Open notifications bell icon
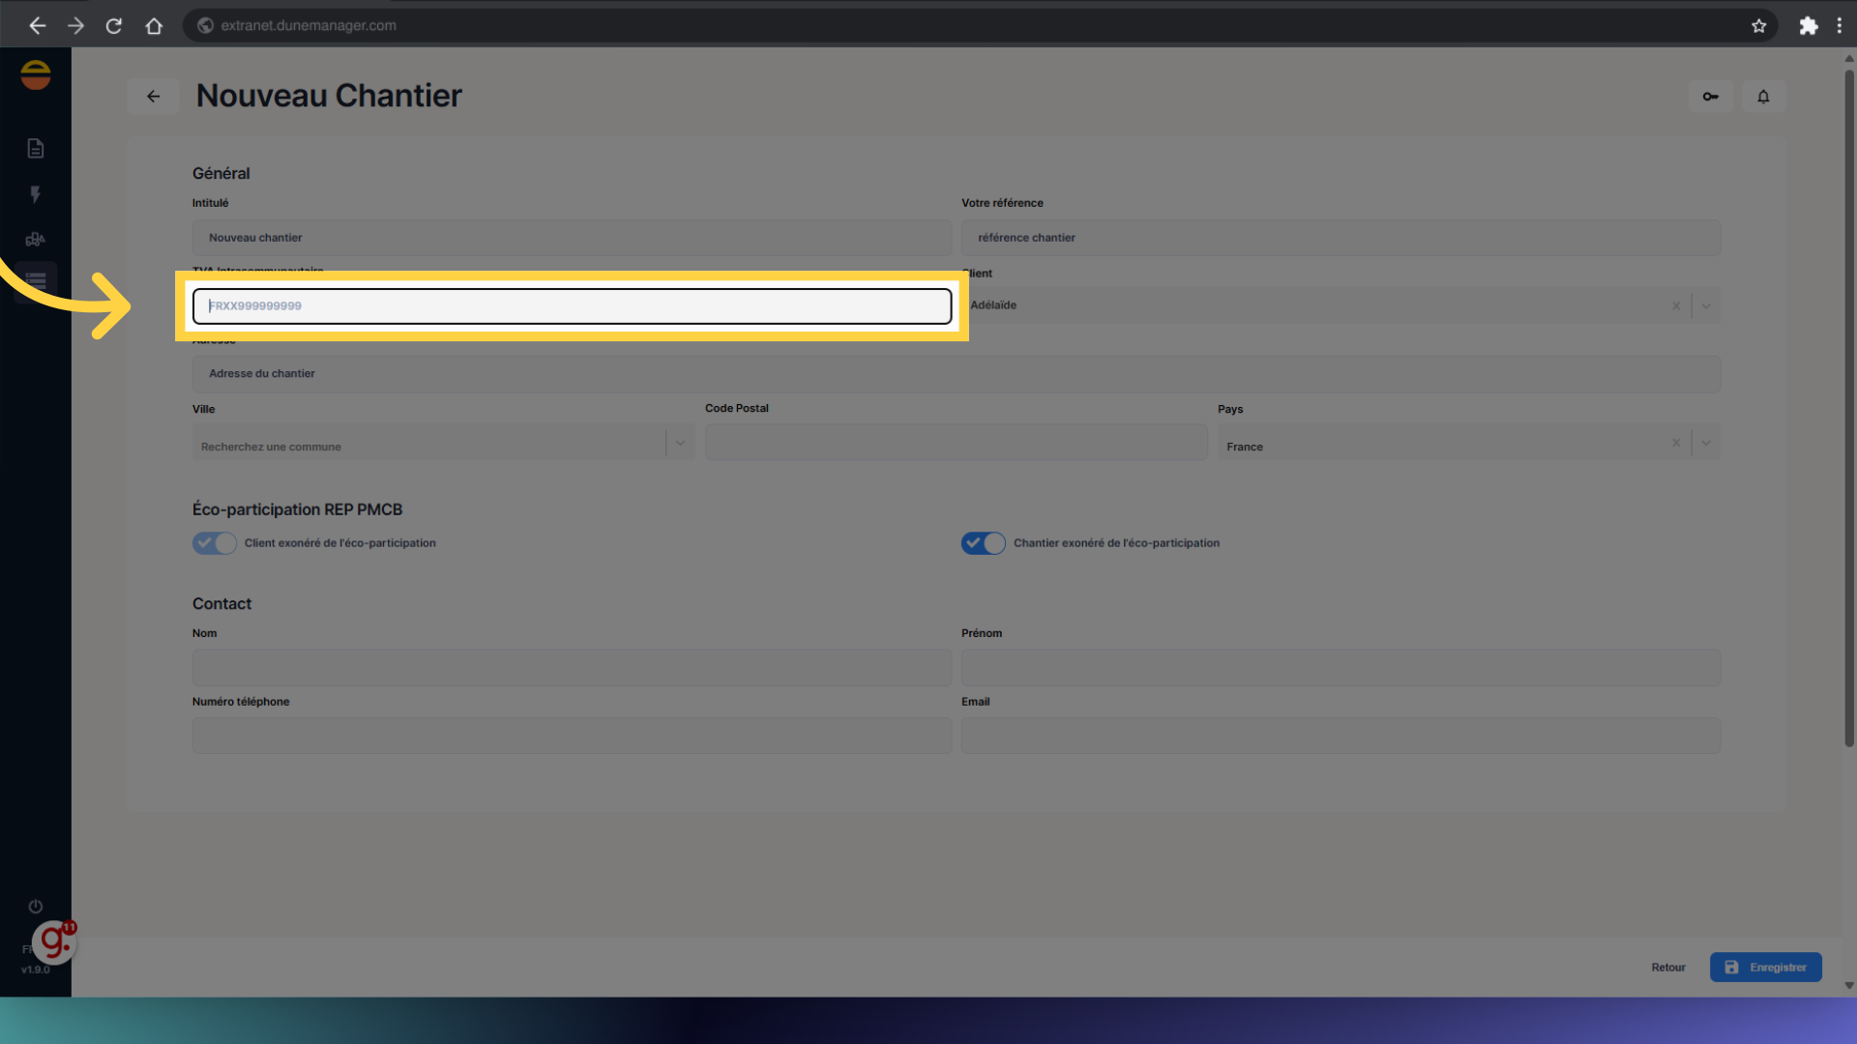This screenshot has width=1857, height=1044. tap(1763, 97)
